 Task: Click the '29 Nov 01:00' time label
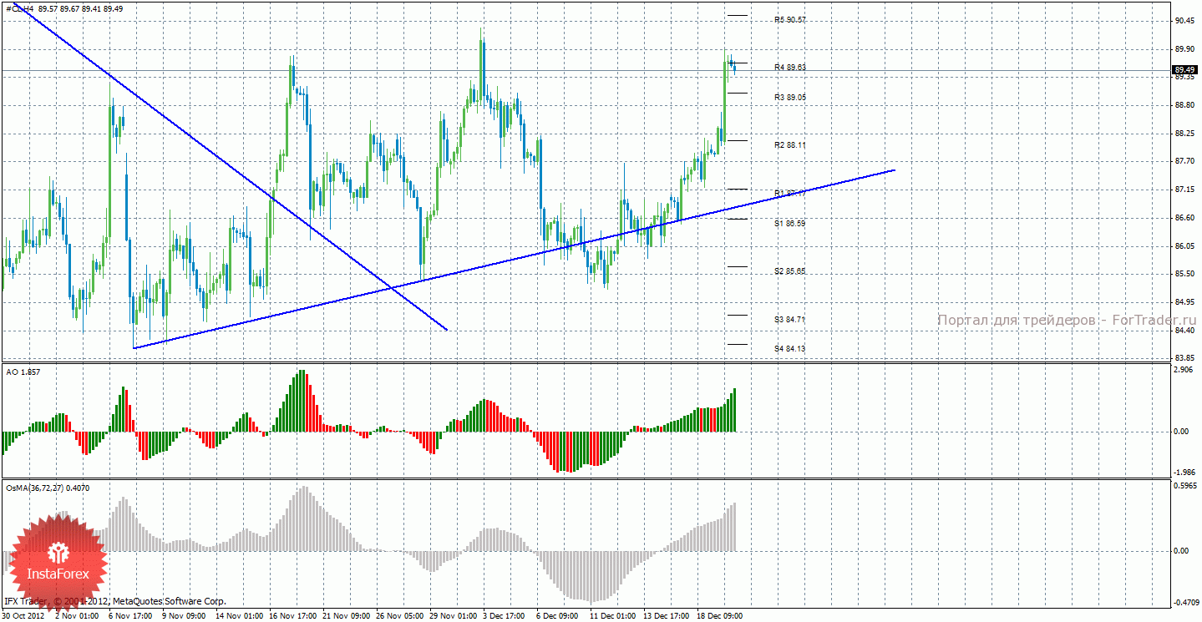[x=454, y=616]
